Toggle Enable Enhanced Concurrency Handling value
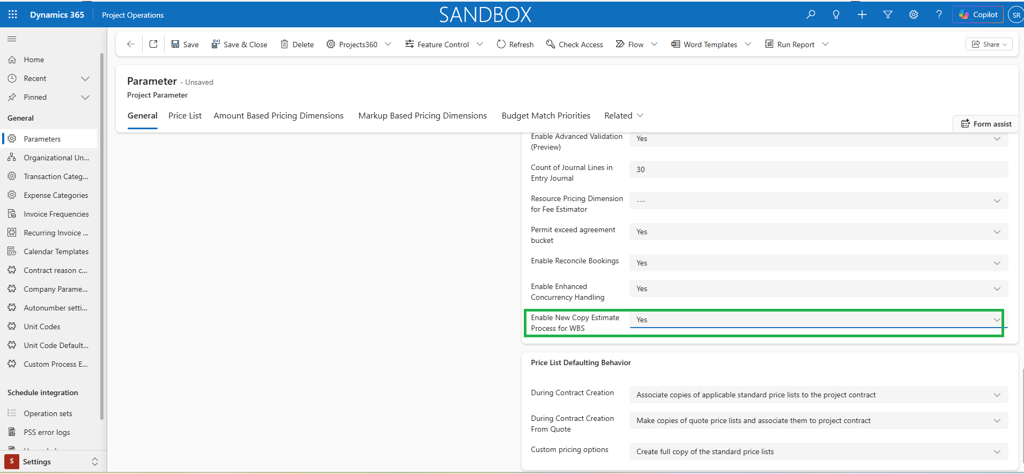 pos(818,288)
